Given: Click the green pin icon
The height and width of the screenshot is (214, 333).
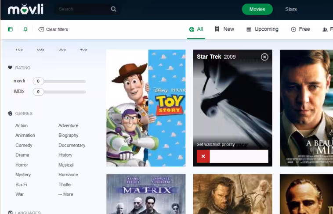Looking at the screenshot, I should click(25, 29).
